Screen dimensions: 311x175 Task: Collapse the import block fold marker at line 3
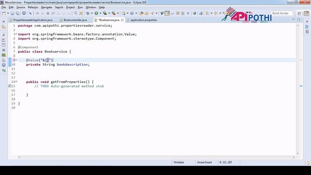[x=16, y=34]
